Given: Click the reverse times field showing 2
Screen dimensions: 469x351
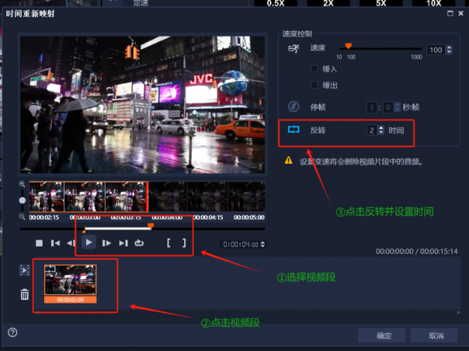Looking at the screenshot, I should tap(372, 131).
